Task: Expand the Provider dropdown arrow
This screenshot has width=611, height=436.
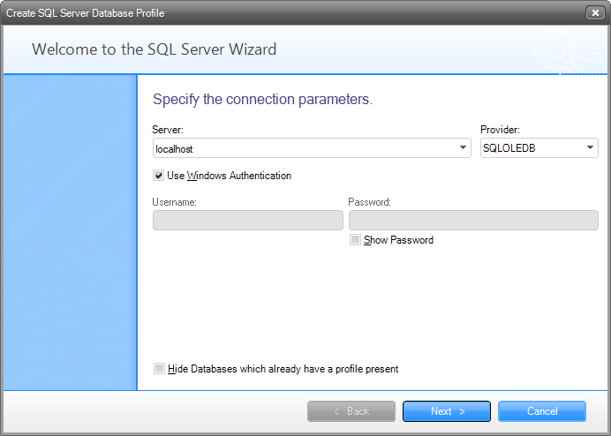Action: 590,147
